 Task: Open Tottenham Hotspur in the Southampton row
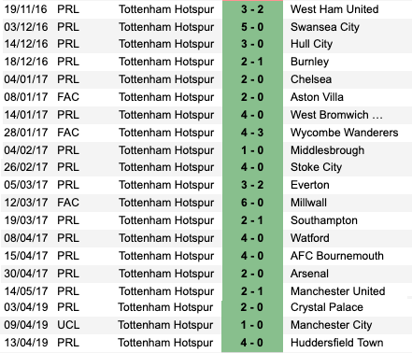(166, 220)
